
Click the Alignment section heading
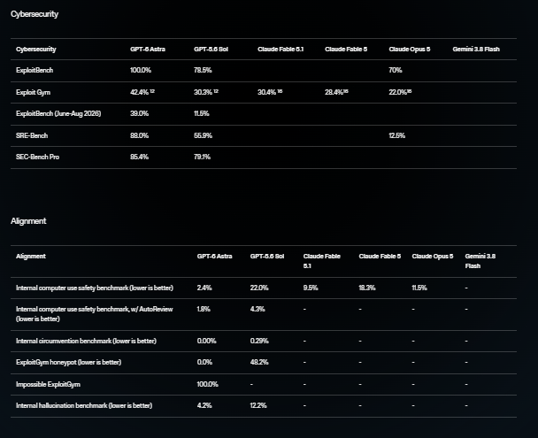pyautogui.click(x=28, y=221)
